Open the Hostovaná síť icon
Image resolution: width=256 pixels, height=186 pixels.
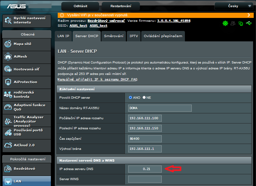tap(8, 69)
